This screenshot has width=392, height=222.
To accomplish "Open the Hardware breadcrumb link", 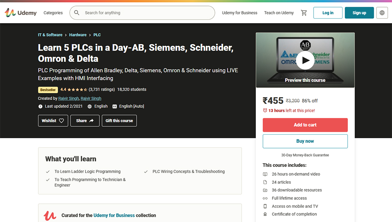I will point(78,35).
